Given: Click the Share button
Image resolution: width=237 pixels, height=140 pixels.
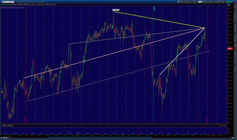Looking at the screenshot, I should coord(181,2).
